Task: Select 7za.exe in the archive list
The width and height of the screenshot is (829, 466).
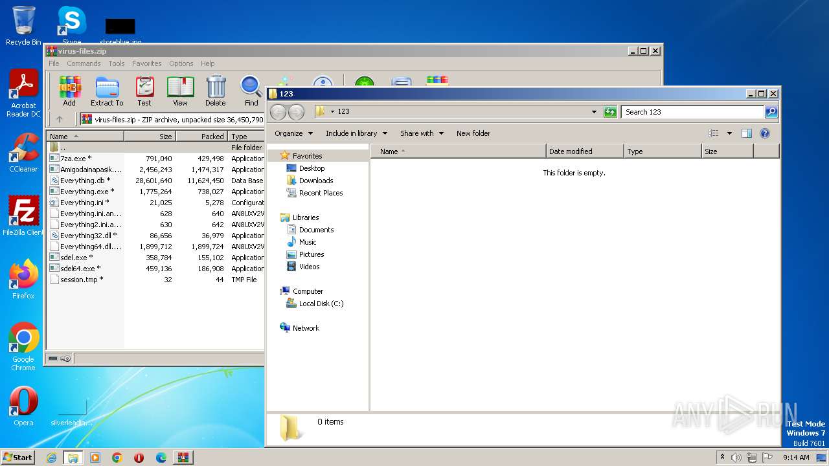Action: coord(76,159)
